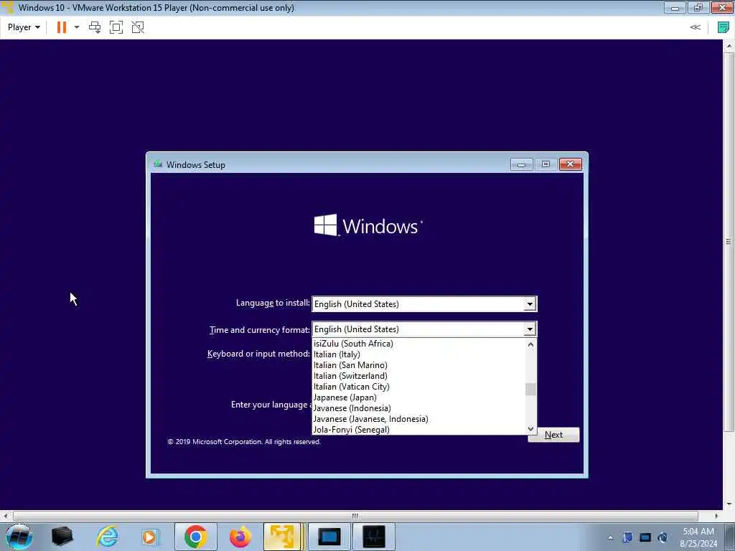Click VMware vertical scrollbar down arrow
Image resolution: width=735 pixels, height=551 pixels.
(729, 504)
